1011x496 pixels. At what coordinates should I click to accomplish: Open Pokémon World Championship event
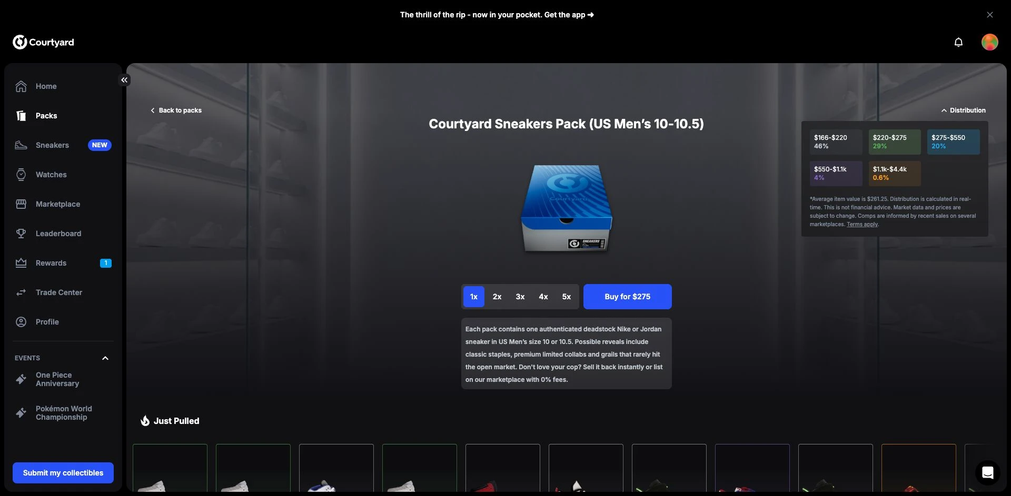coord(63,413)
